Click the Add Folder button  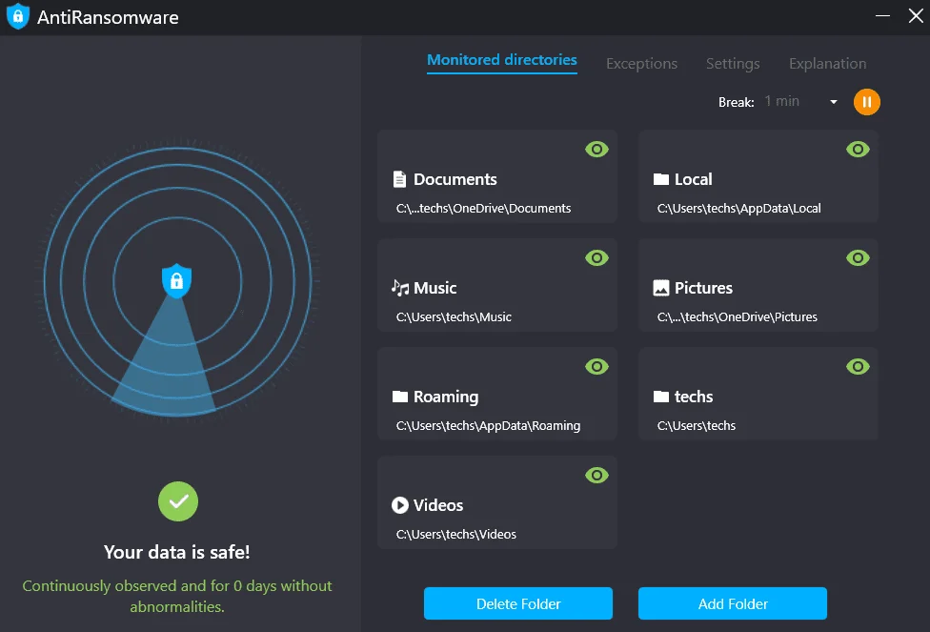tap(733, 603)
